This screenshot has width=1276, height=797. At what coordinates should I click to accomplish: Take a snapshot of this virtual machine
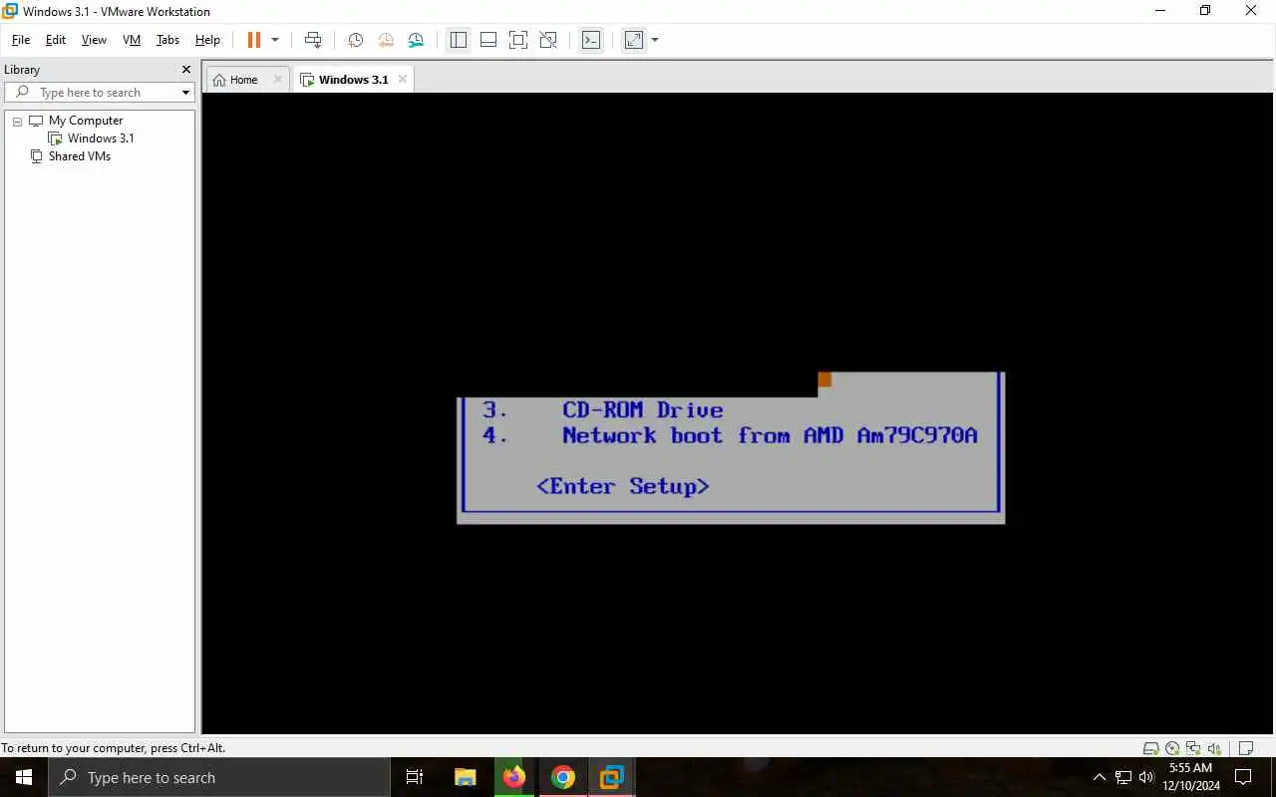click(355, 40)
